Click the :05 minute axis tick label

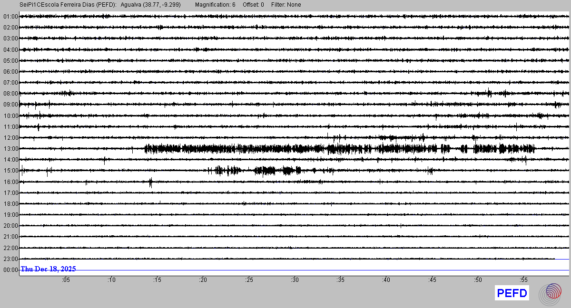click(x=65, y=280)
